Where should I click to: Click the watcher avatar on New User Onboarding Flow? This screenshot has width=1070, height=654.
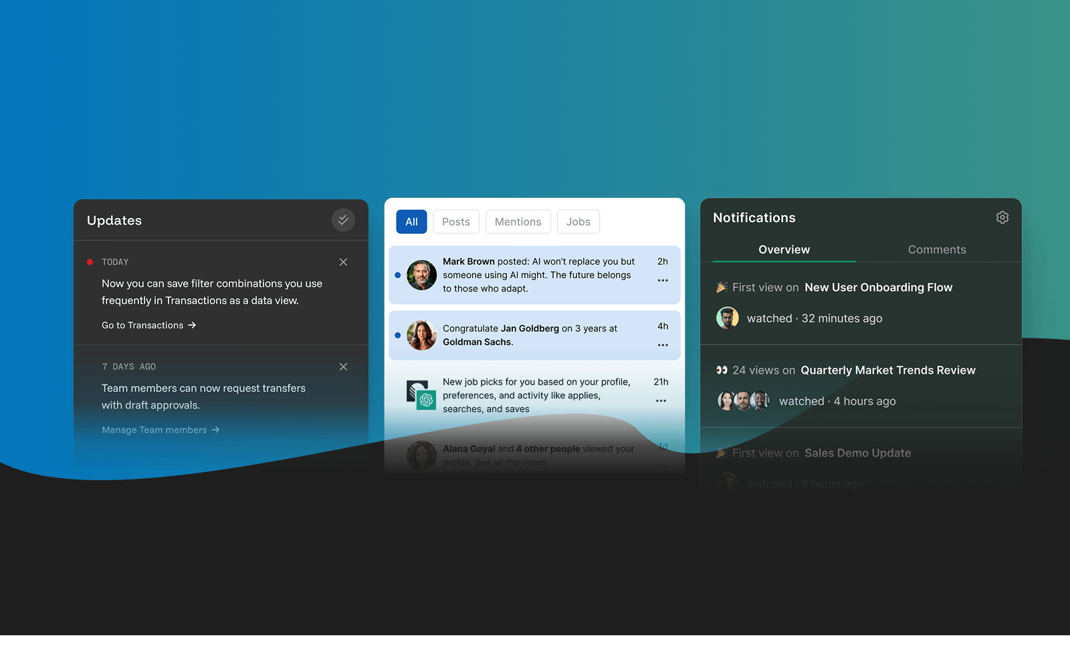pyautogui.click(x=727, y=318)
